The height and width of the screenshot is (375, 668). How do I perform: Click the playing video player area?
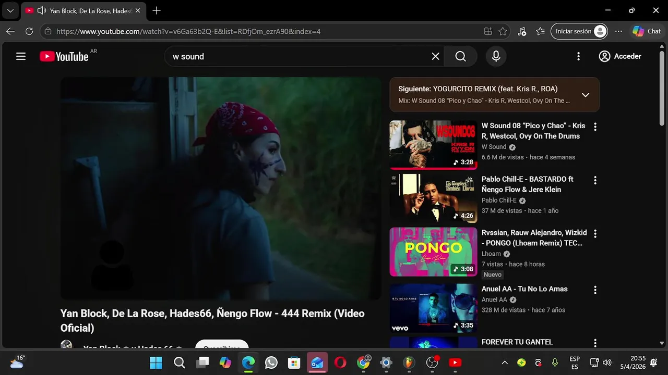tap(221, 189)
